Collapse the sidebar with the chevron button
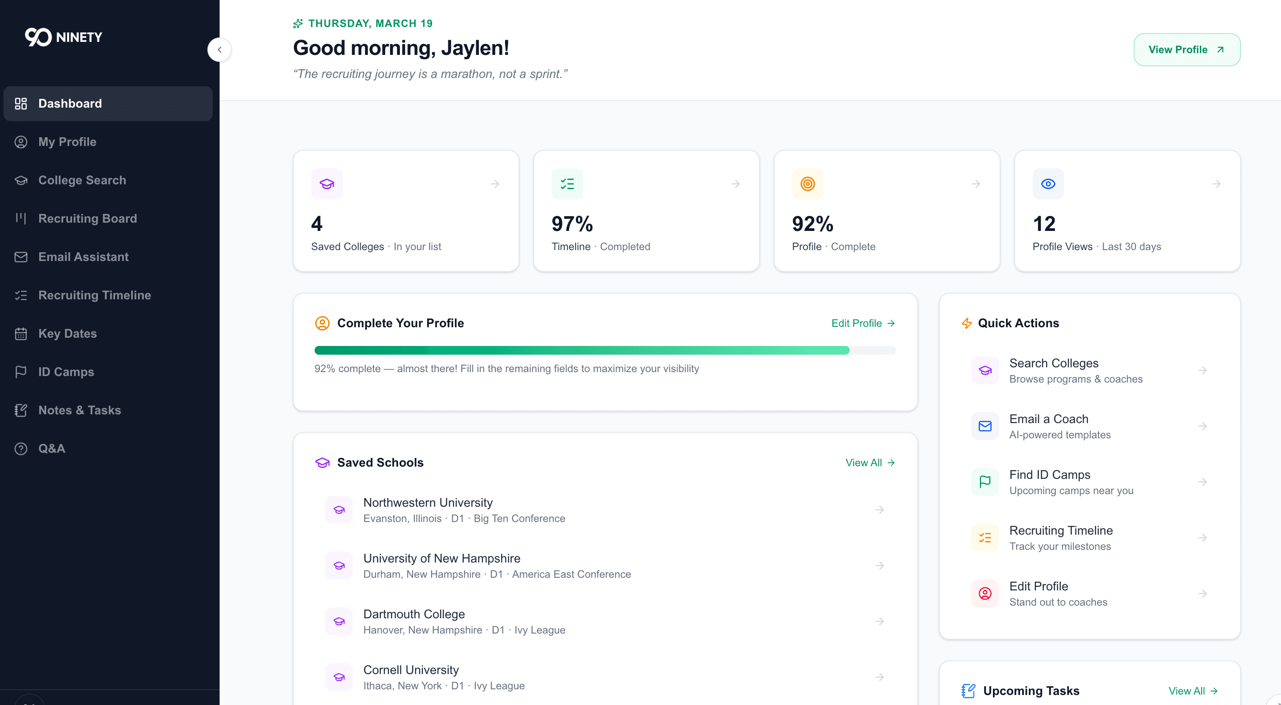1281x705 pixels. (219, 50)
